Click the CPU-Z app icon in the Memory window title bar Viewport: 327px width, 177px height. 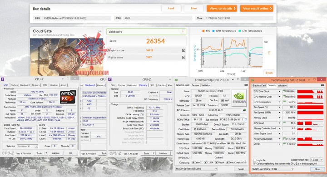110,79
